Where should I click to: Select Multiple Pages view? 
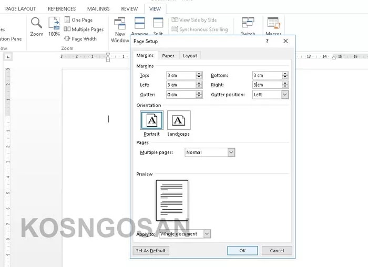pos(84,29)
